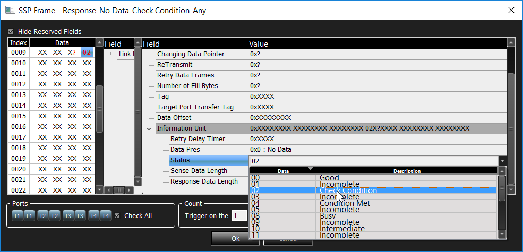The width and height of the screenshot is (523, 252).
Task: Toggle port T1 button
Action: [x=29, y=216]
